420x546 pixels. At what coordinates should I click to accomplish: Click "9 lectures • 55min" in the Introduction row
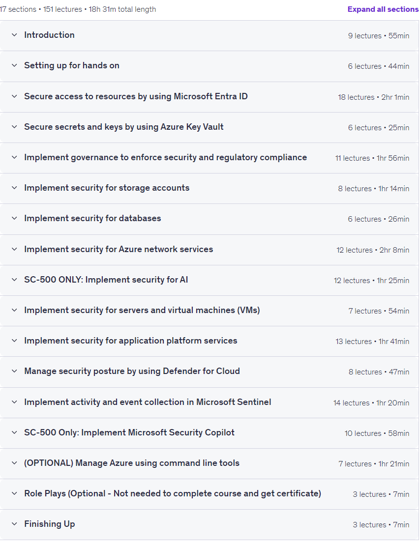click(x=379, y=36)
